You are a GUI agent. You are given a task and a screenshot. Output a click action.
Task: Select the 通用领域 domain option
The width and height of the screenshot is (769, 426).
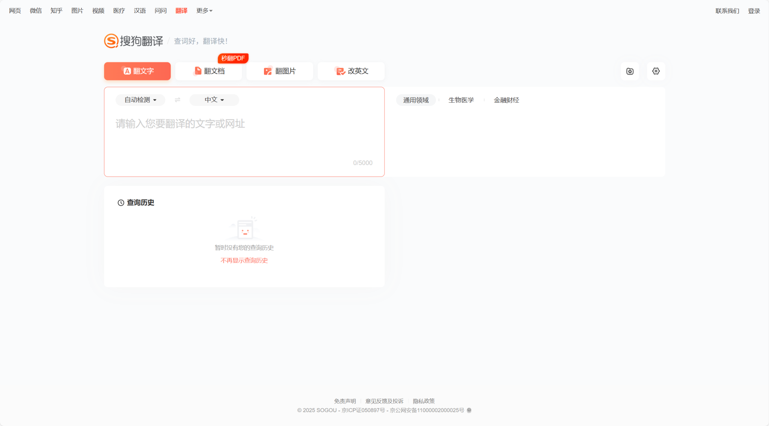click(x=416, y=100)
